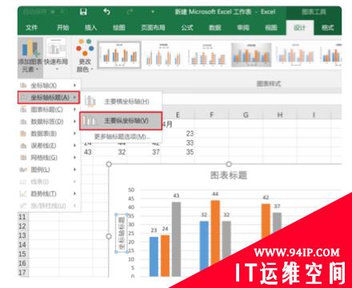Switch to the 插入 ribbon tab
The height and width of the screenshot is (288, 352).
pyautogui.click(x=90, y=27)
